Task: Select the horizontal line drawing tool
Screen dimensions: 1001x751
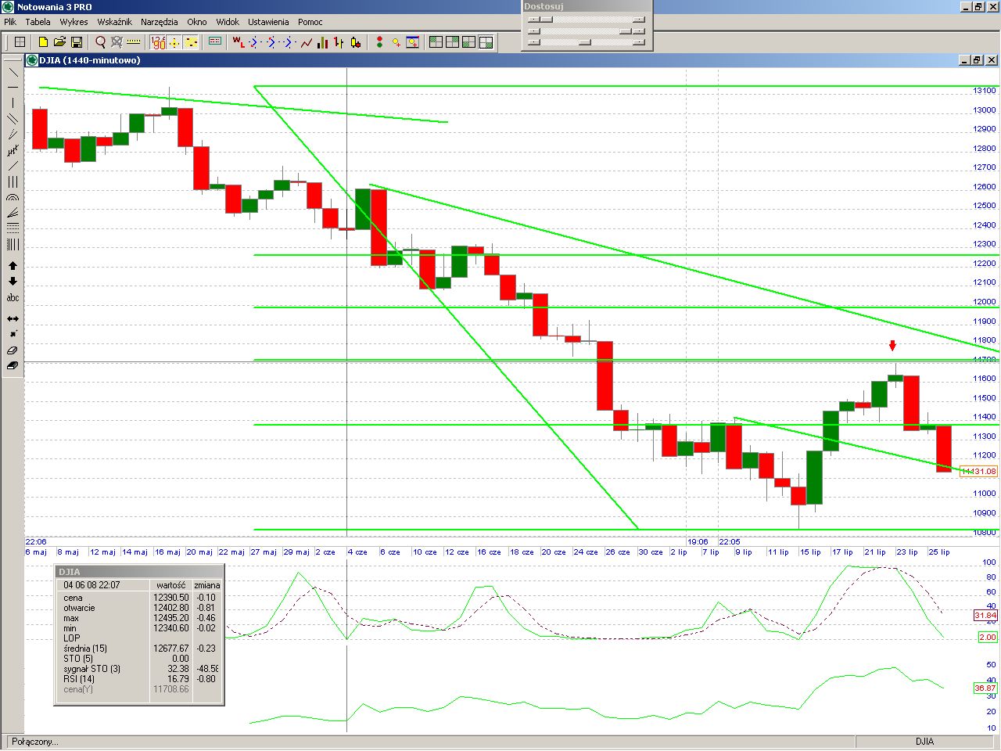Action: 13,87
